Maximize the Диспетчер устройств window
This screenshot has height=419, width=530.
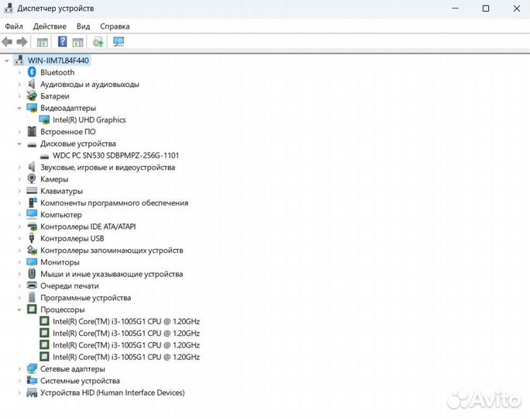(x=486, y=8)
